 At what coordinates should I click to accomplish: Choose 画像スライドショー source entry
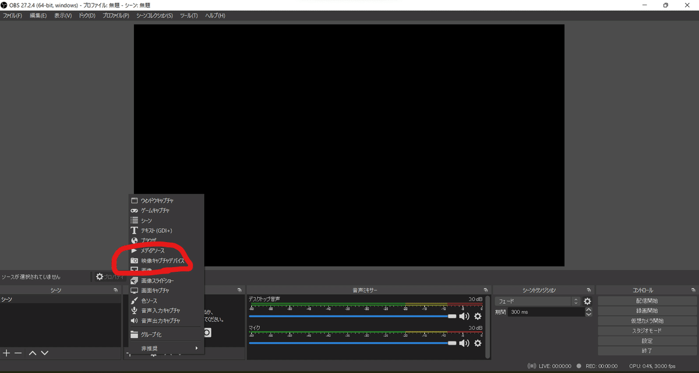click(166, 280)
